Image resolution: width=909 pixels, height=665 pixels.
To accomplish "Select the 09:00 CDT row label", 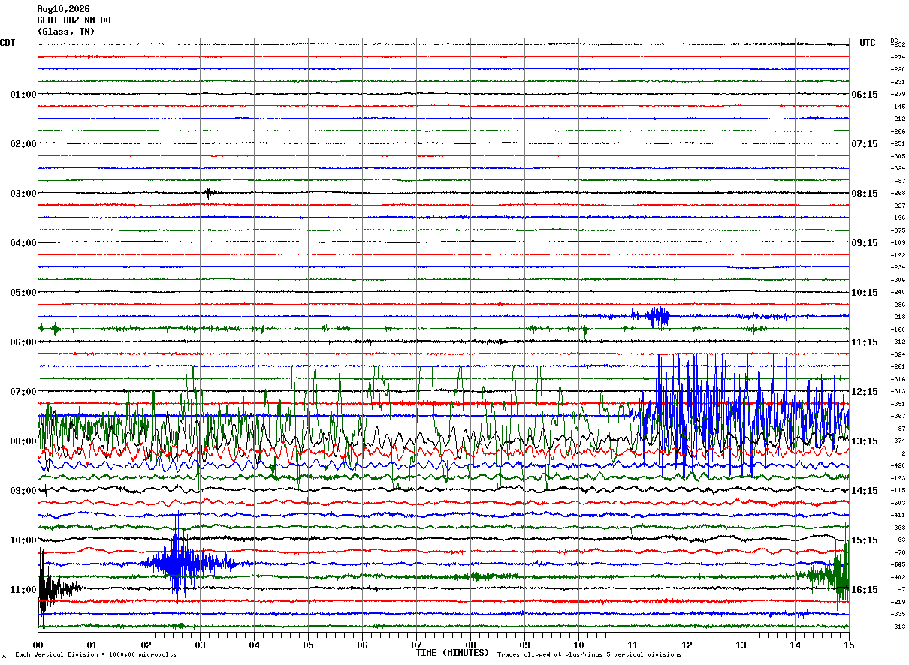I will (x=23, y=491).
